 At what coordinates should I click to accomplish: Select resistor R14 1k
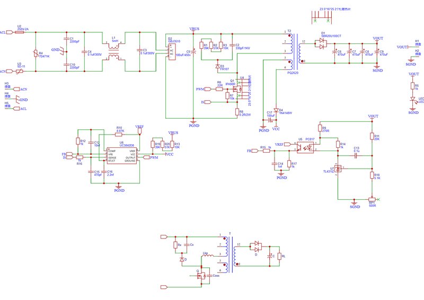[x=338, y=145]
